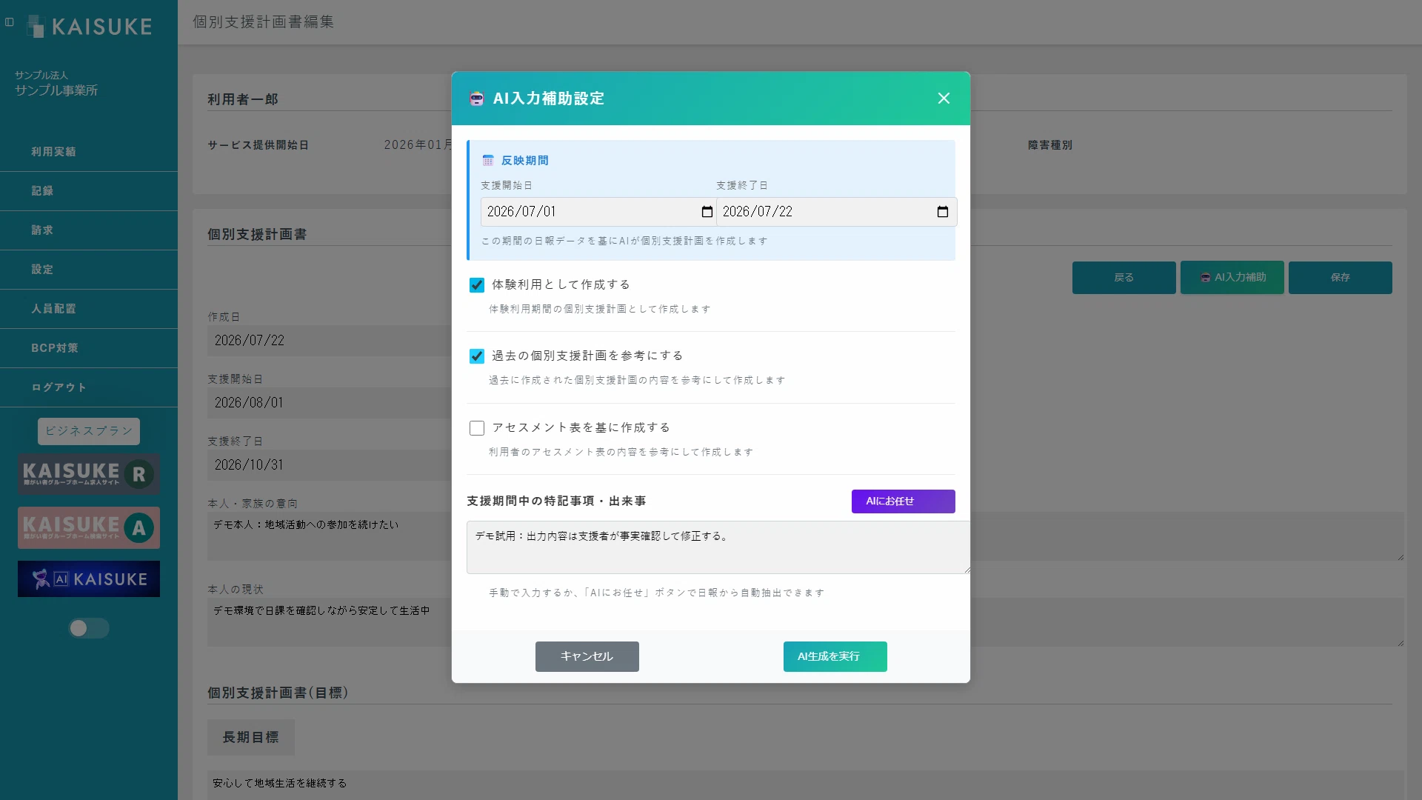Click the 本人の現状 textarea
This screenshot has height=800, width=1422.
329,622
